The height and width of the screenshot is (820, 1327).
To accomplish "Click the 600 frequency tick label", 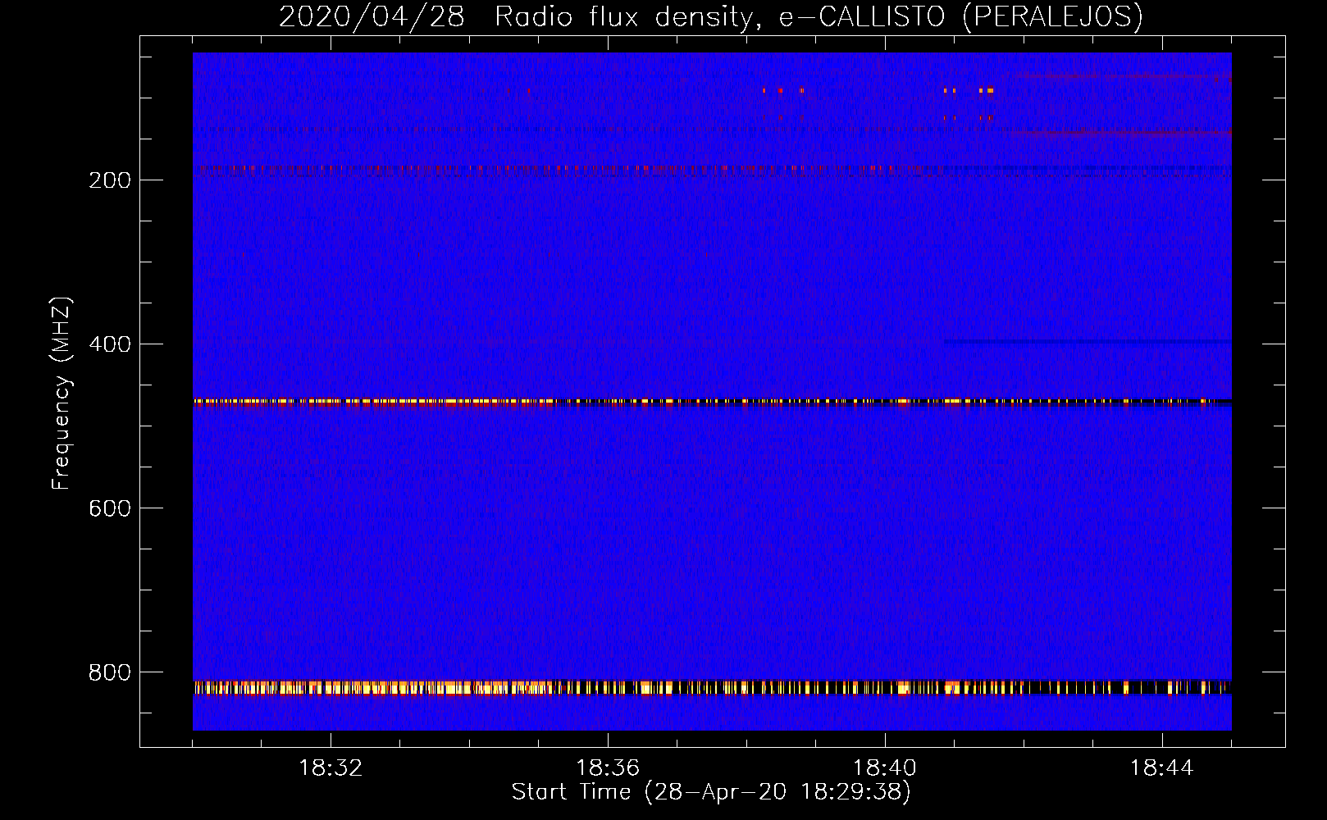I will 110,508.
